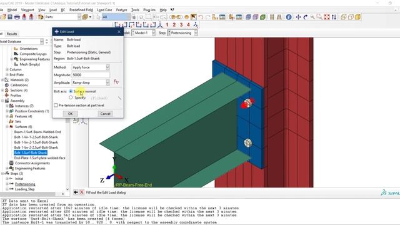The image size is (400, 225).
Task: Click the Auto-Fit View icon
Action: point(326,17)
